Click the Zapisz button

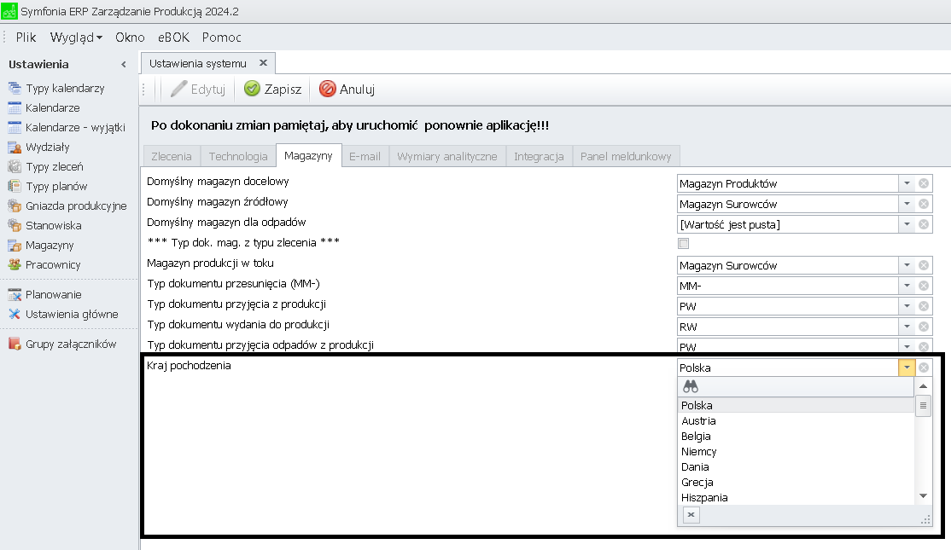tap(273, 89)
